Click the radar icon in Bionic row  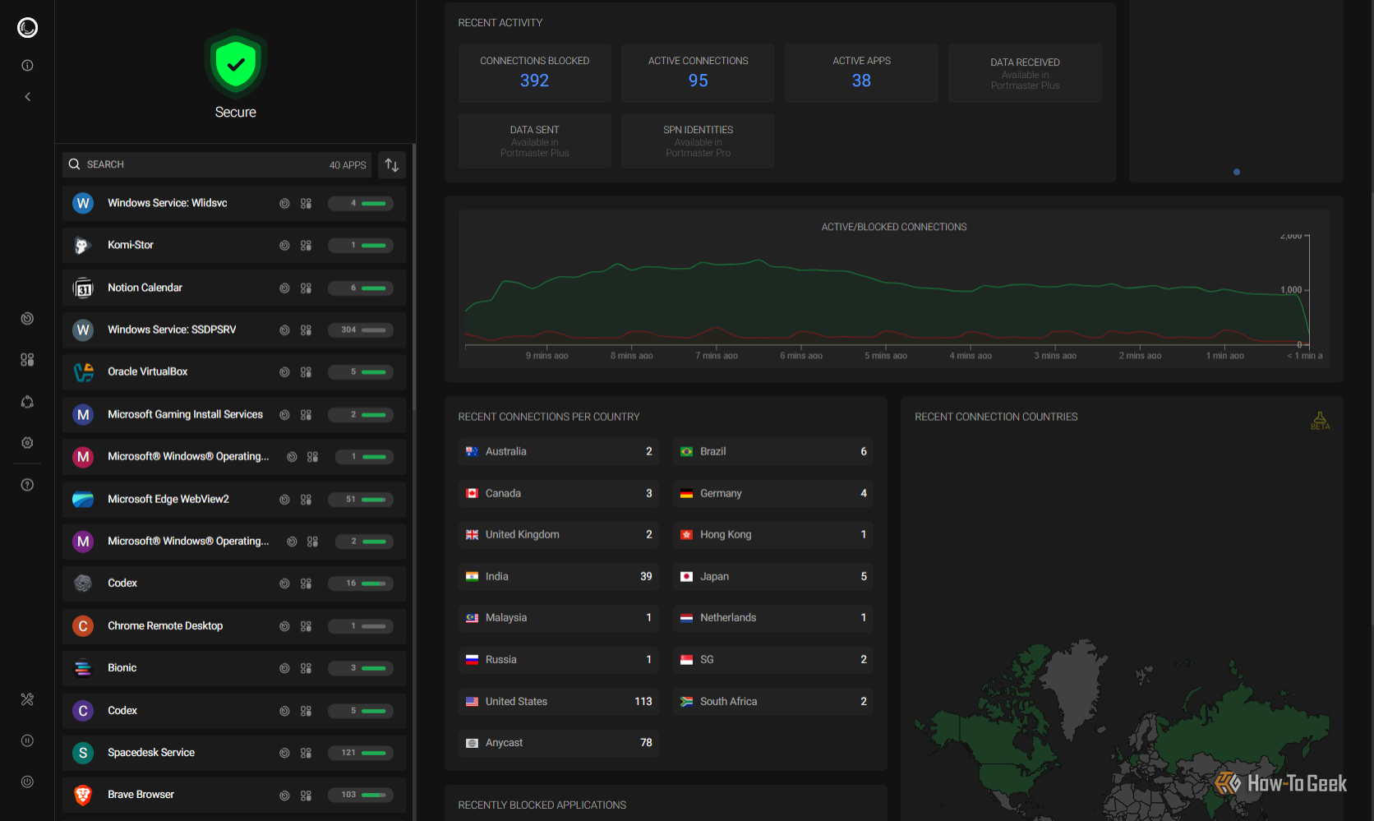[284, 669]
